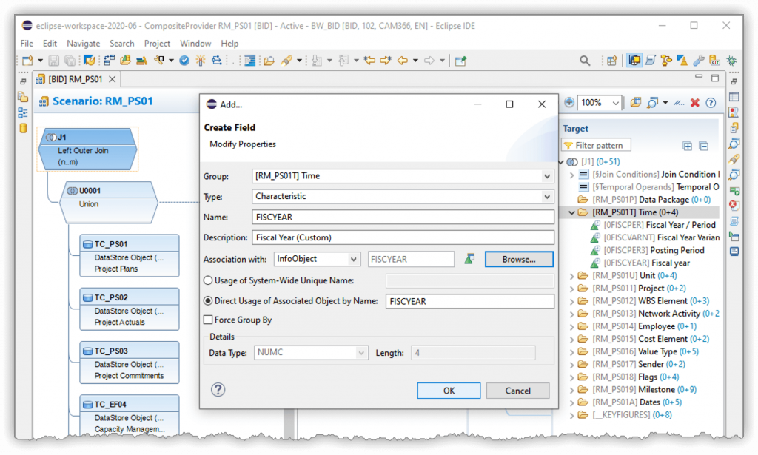Select [0FISCYEAR] Fiscal year item

click(640, 263)
